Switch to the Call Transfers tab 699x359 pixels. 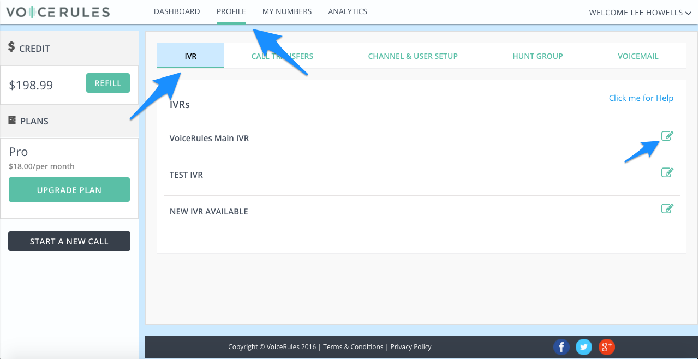(282, 56)
